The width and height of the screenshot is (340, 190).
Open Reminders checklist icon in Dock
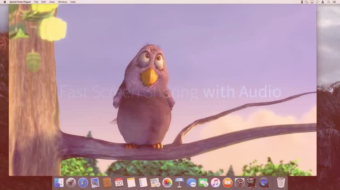pyautogui.click(x=143, y=183)
